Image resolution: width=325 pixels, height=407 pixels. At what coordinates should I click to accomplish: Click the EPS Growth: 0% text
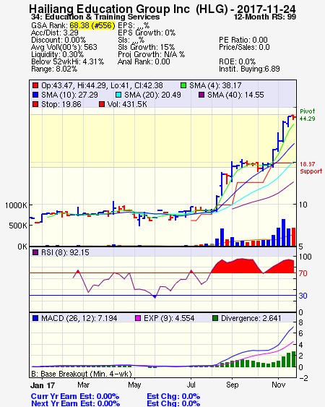(x=147, y=33)
